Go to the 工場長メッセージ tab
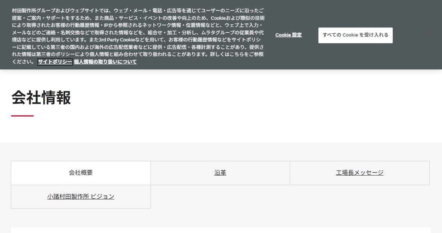442x233 pixels. click(360, 173)
